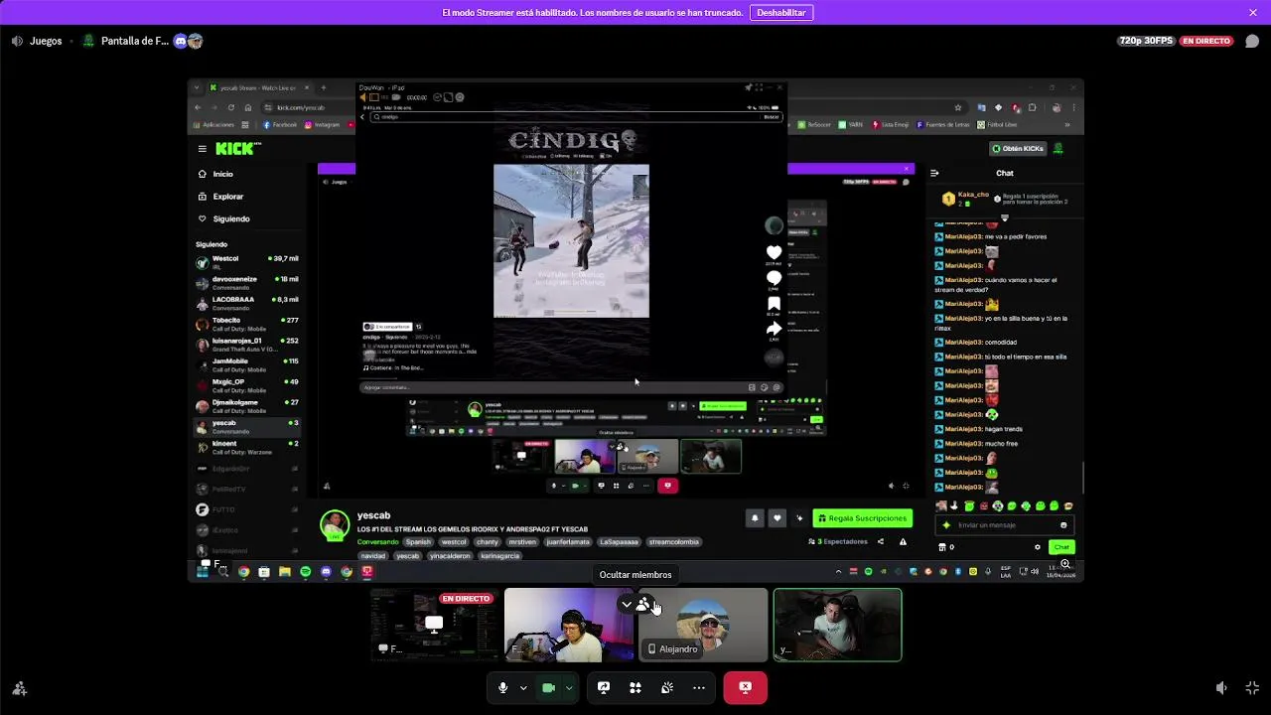The image size is (1271, 715).
Task: Toggle fullscreen icon in the lower corner
Action: pyautogui.click(x=1252, y=687)
